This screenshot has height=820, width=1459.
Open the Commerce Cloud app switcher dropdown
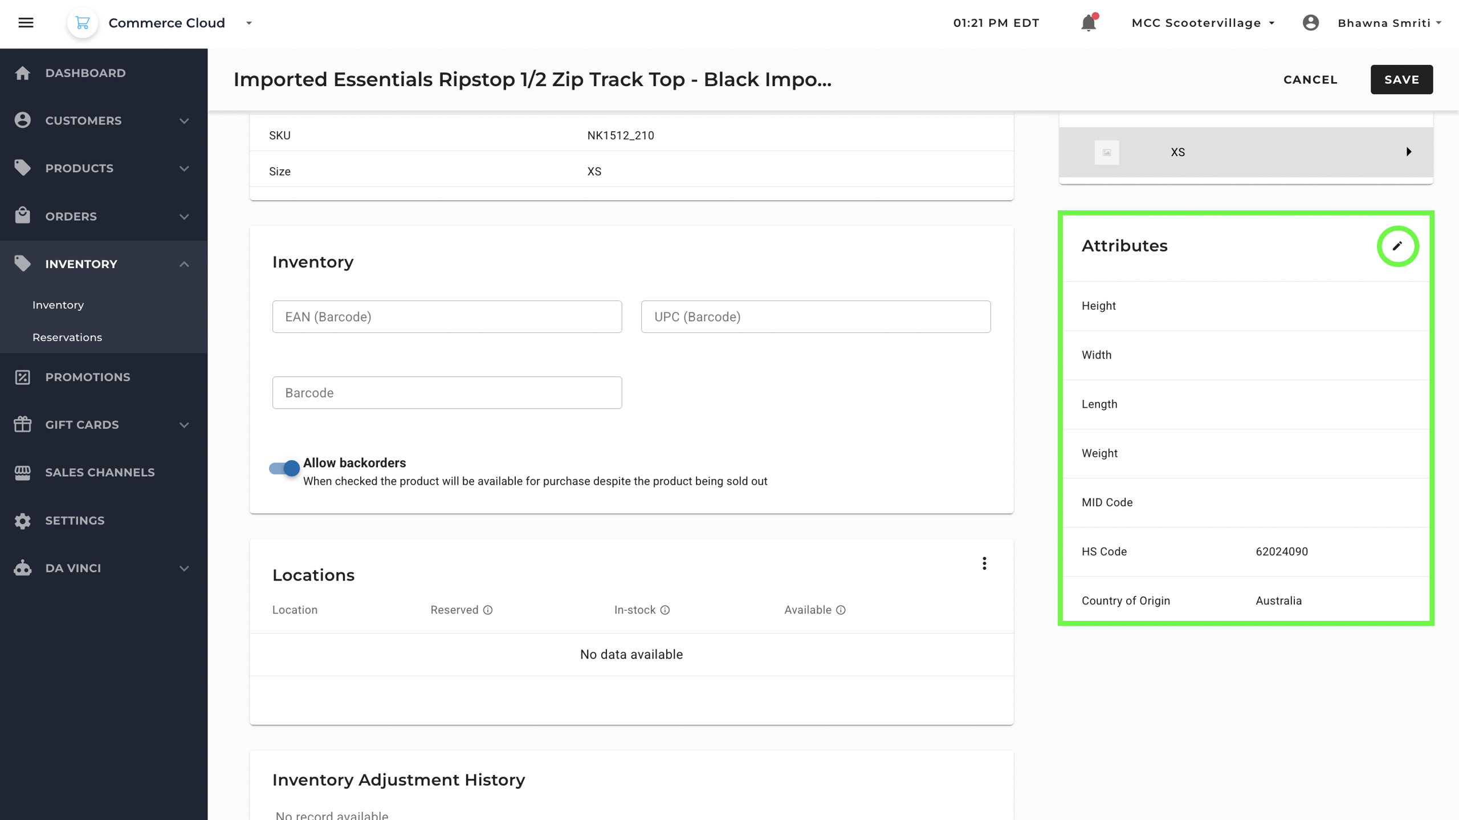[249, 23]
